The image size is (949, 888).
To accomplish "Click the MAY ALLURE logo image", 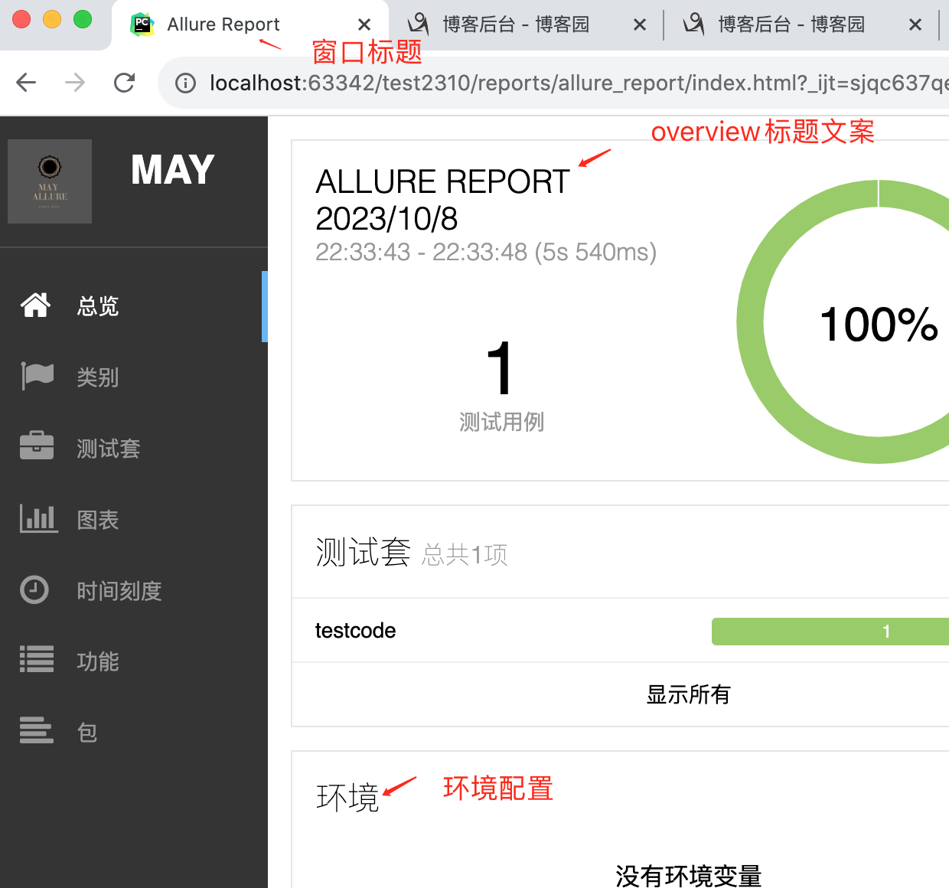I will point(49,181).
